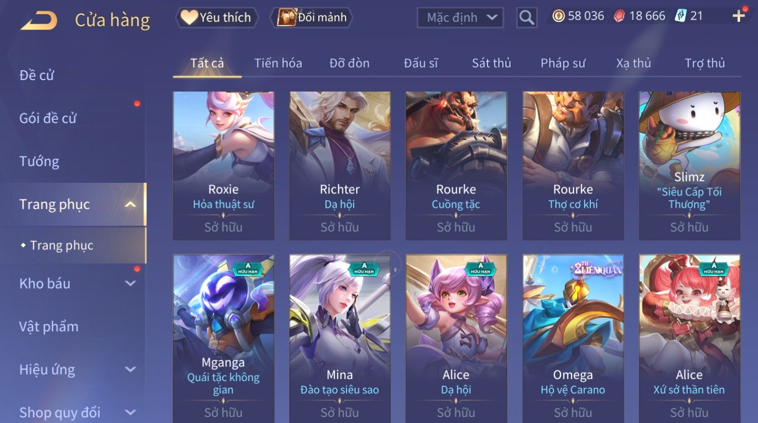Viewport: 758px width, 423px height.
Task: Select the Omega Hộ vệ Carano skin
Action: 573,338
